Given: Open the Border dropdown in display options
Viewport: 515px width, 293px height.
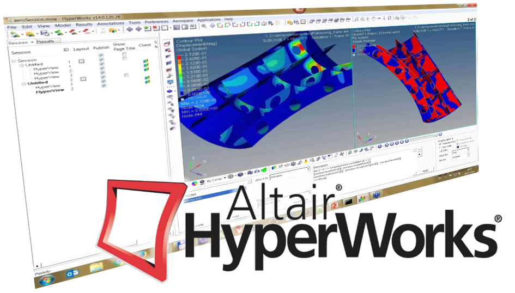Looking at the screenshot, I should click(461, 157).
